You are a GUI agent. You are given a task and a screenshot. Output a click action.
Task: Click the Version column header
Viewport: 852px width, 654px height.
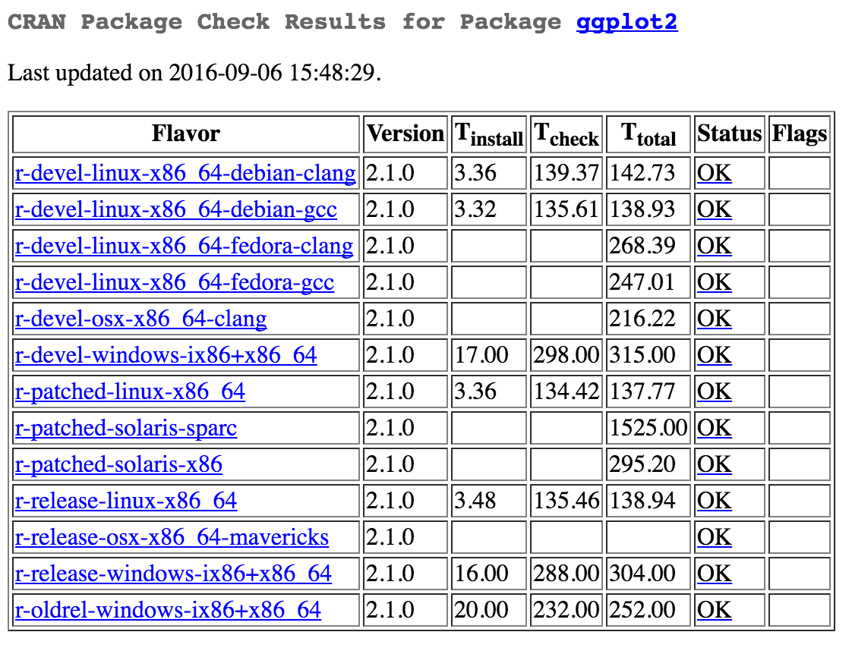[405, 134]
